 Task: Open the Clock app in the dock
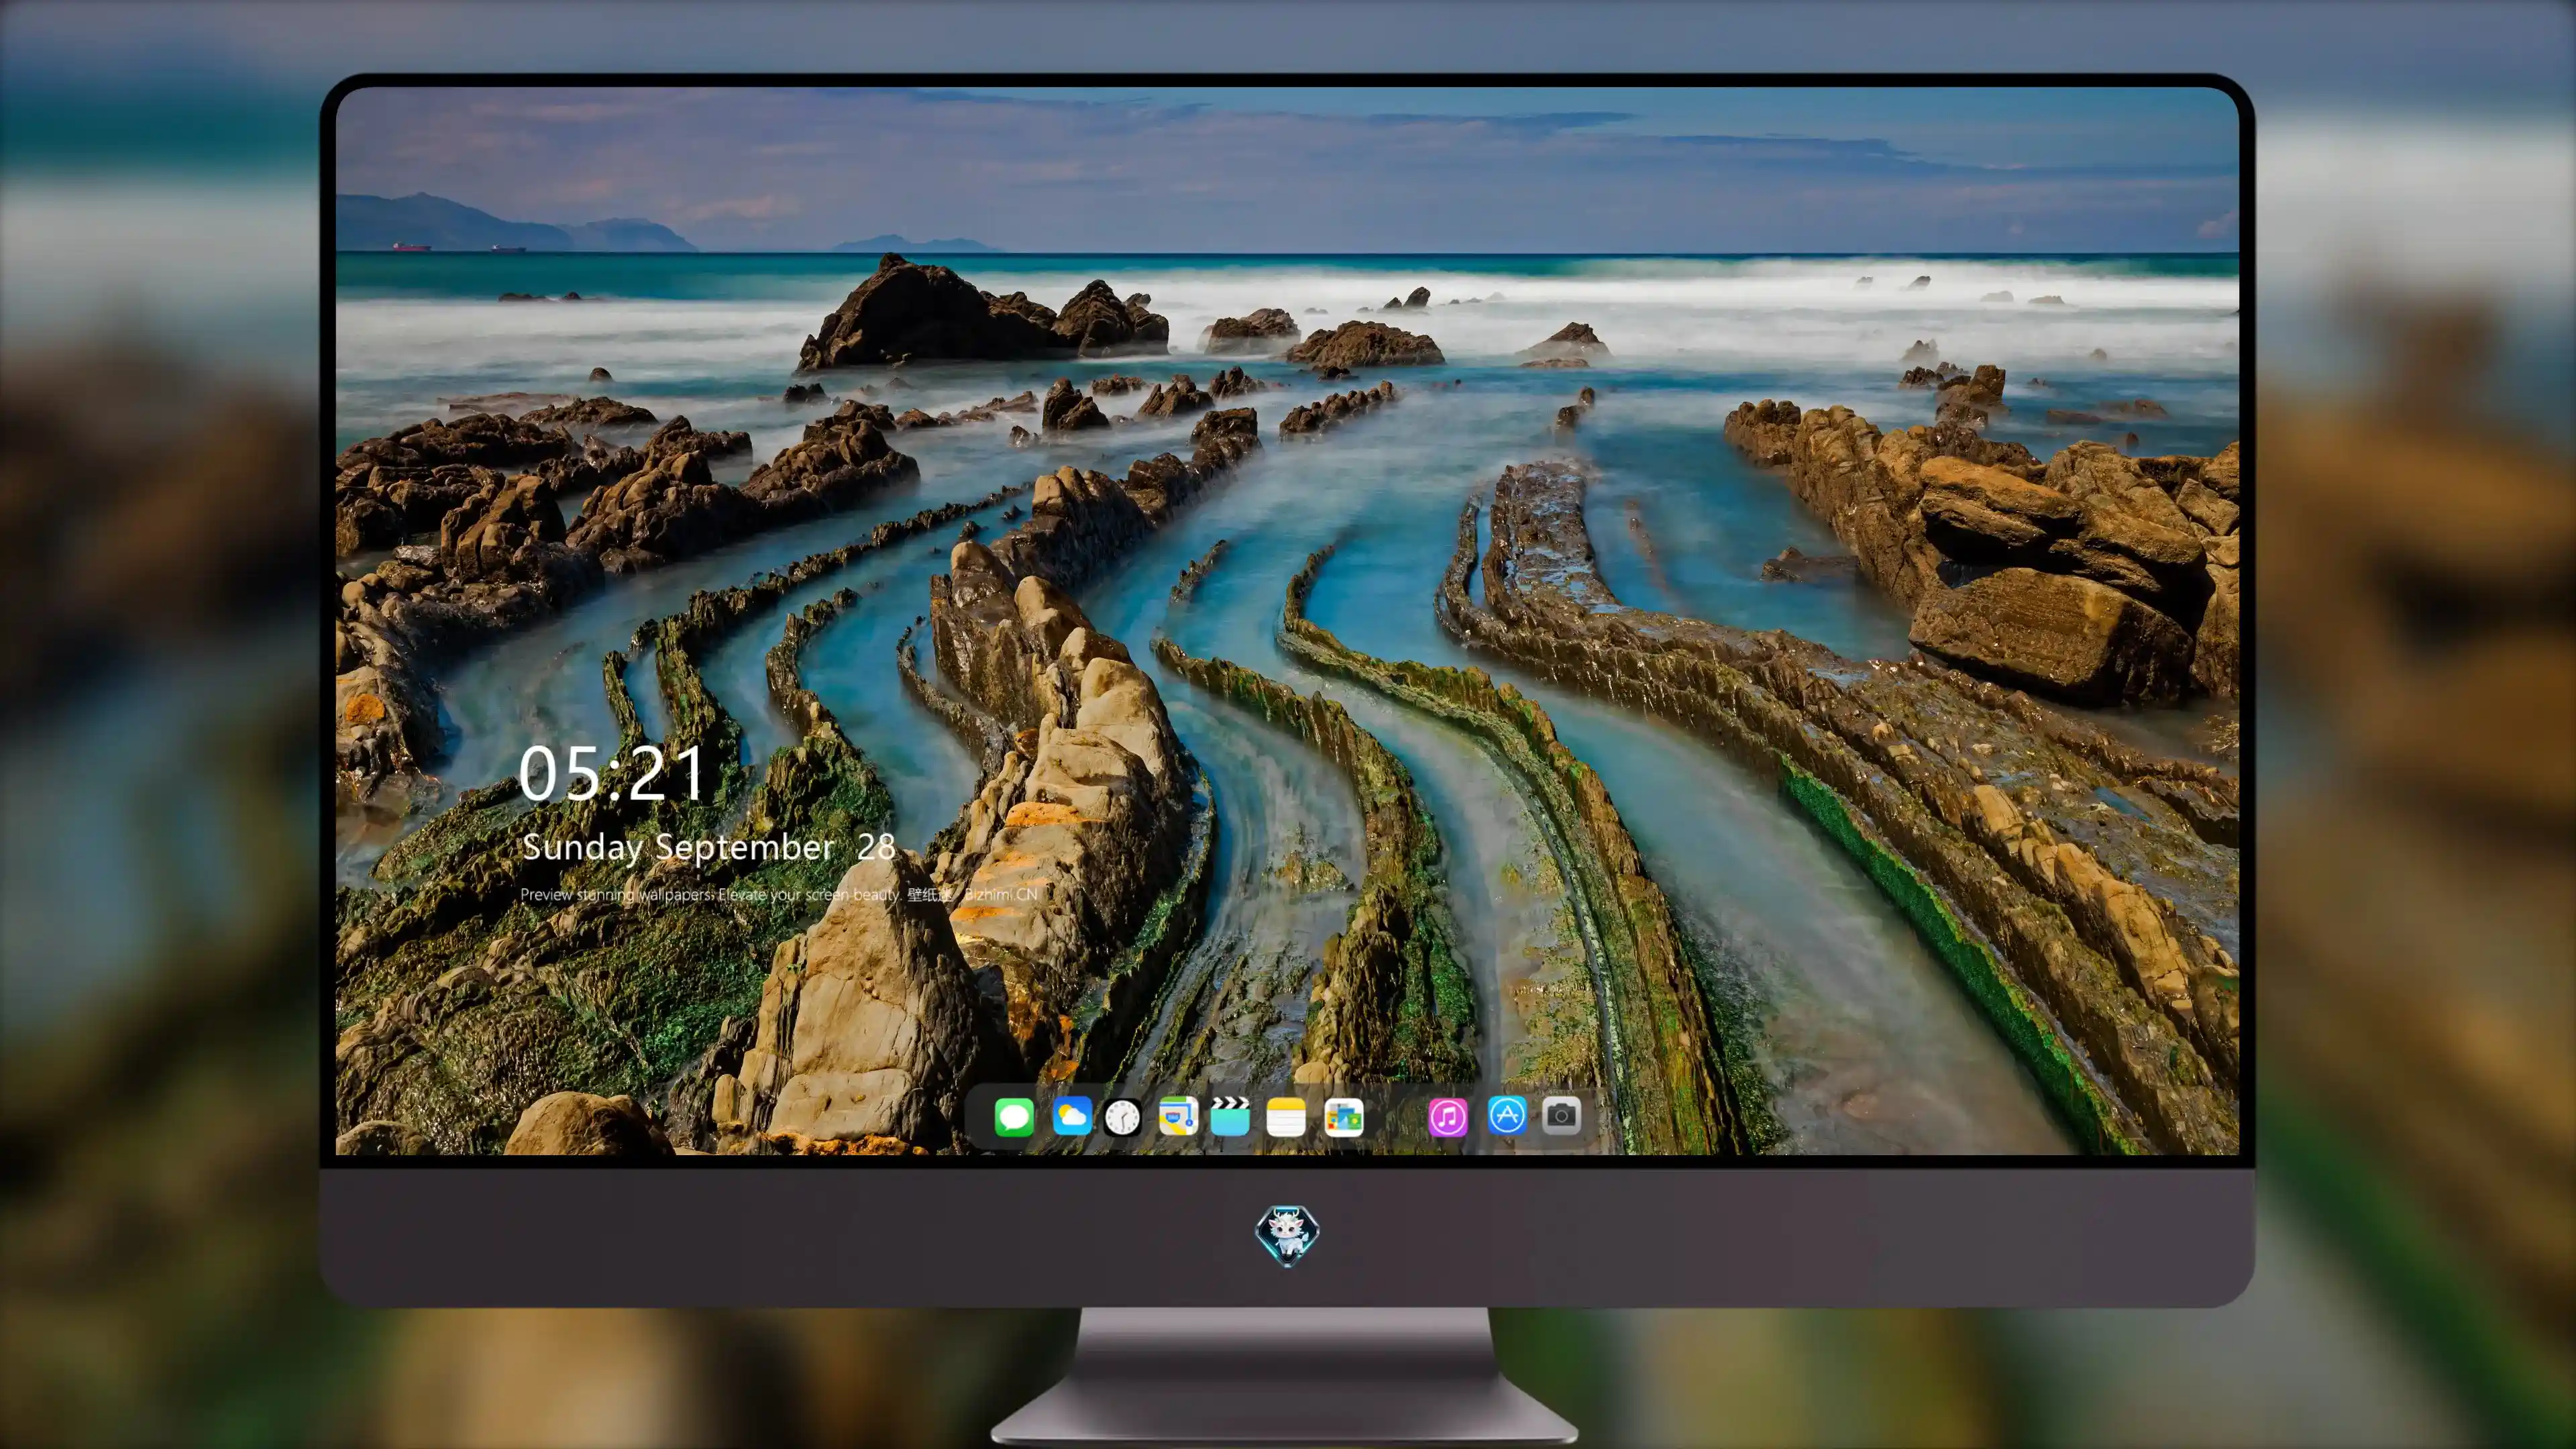[x=1122, y=1117]
